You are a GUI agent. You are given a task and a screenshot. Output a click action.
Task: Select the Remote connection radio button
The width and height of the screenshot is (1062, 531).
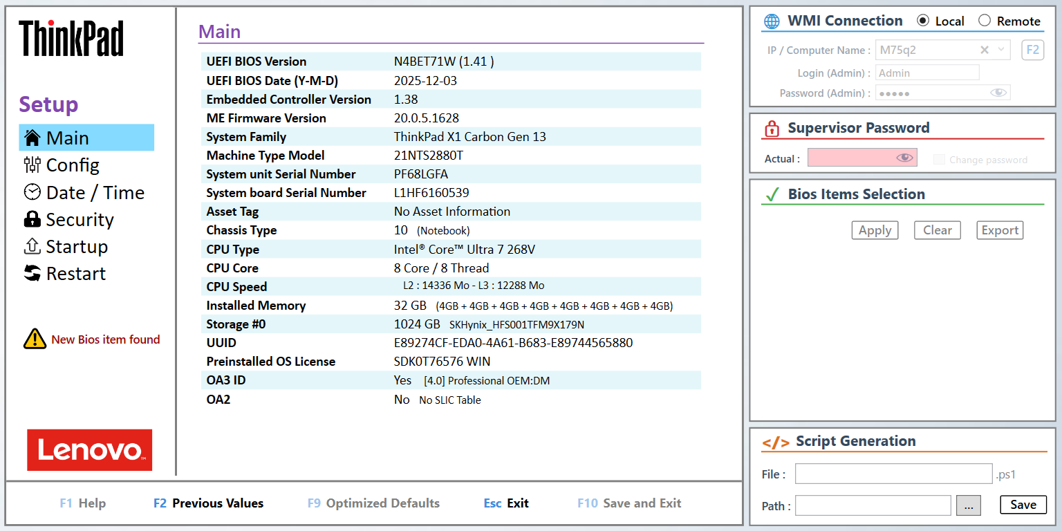985,21
